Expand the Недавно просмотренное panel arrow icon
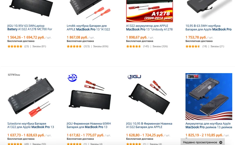 click(x=221, y=142)
